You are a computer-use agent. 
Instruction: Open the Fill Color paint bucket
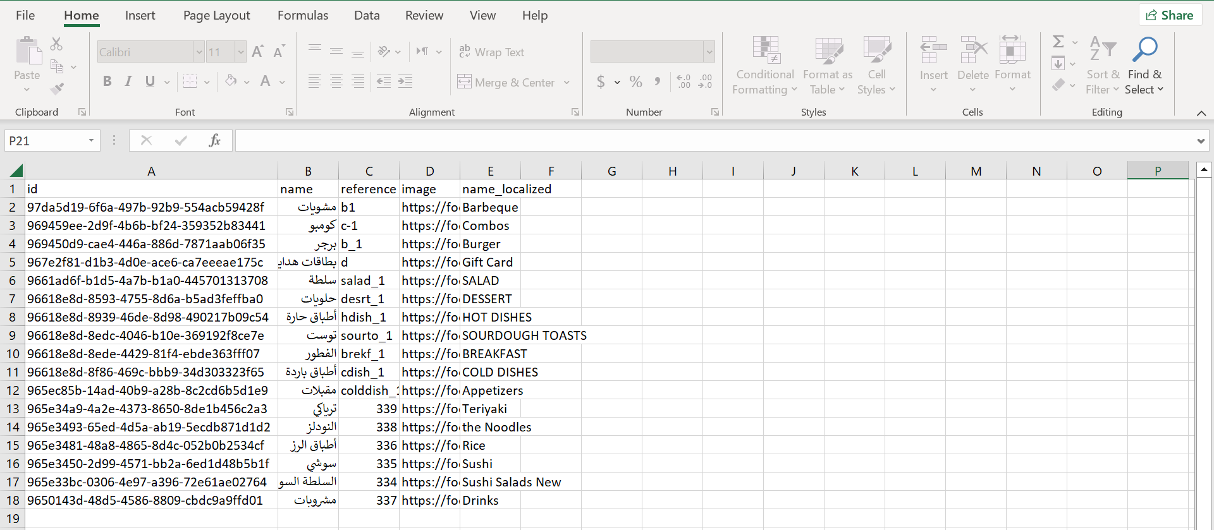click(231, 81)
